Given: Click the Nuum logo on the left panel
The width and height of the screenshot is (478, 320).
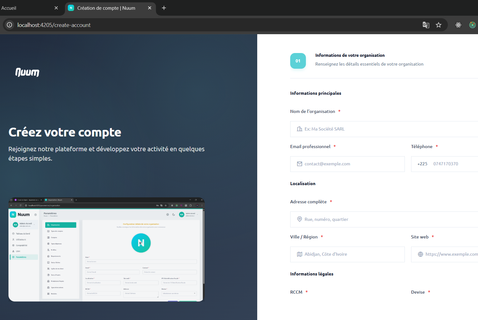Looking at the screenshot, I should [27, 72].
